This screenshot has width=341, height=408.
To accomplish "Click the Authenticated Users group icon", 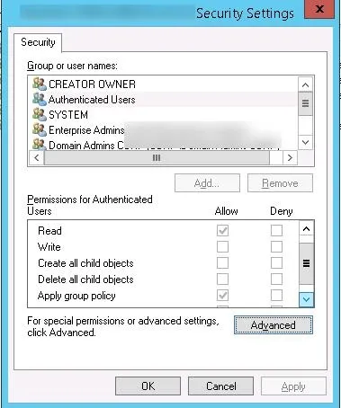I will point(40,99).
